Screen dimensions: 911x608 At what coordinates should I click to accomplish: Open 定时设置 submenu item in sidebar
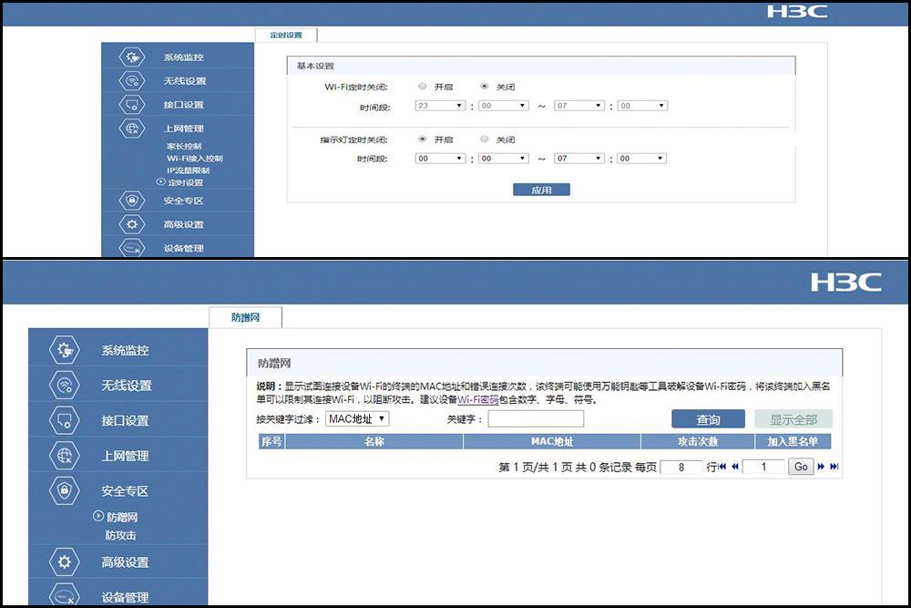pyautogui.click(x=185, y=182)
